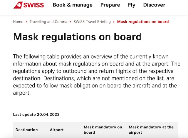Navigate to the SWISS Travel Briefing breadcrumb
The image size is (188, 138).
[x=92, y=22]
